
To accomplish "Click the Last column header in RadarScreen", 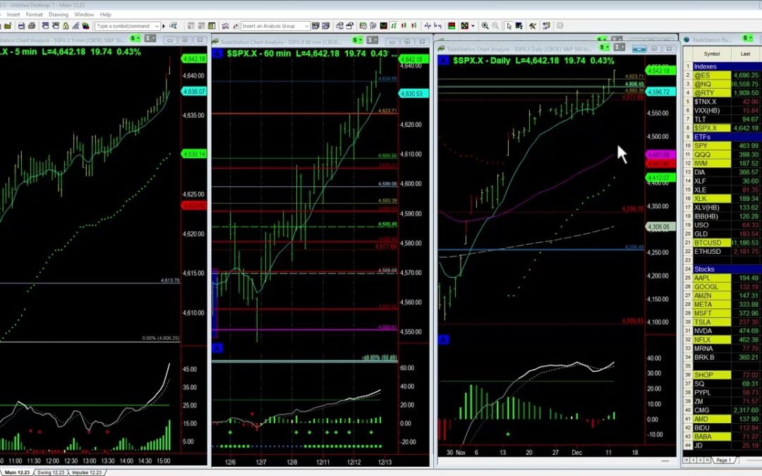I will click(x=746, y=54).
